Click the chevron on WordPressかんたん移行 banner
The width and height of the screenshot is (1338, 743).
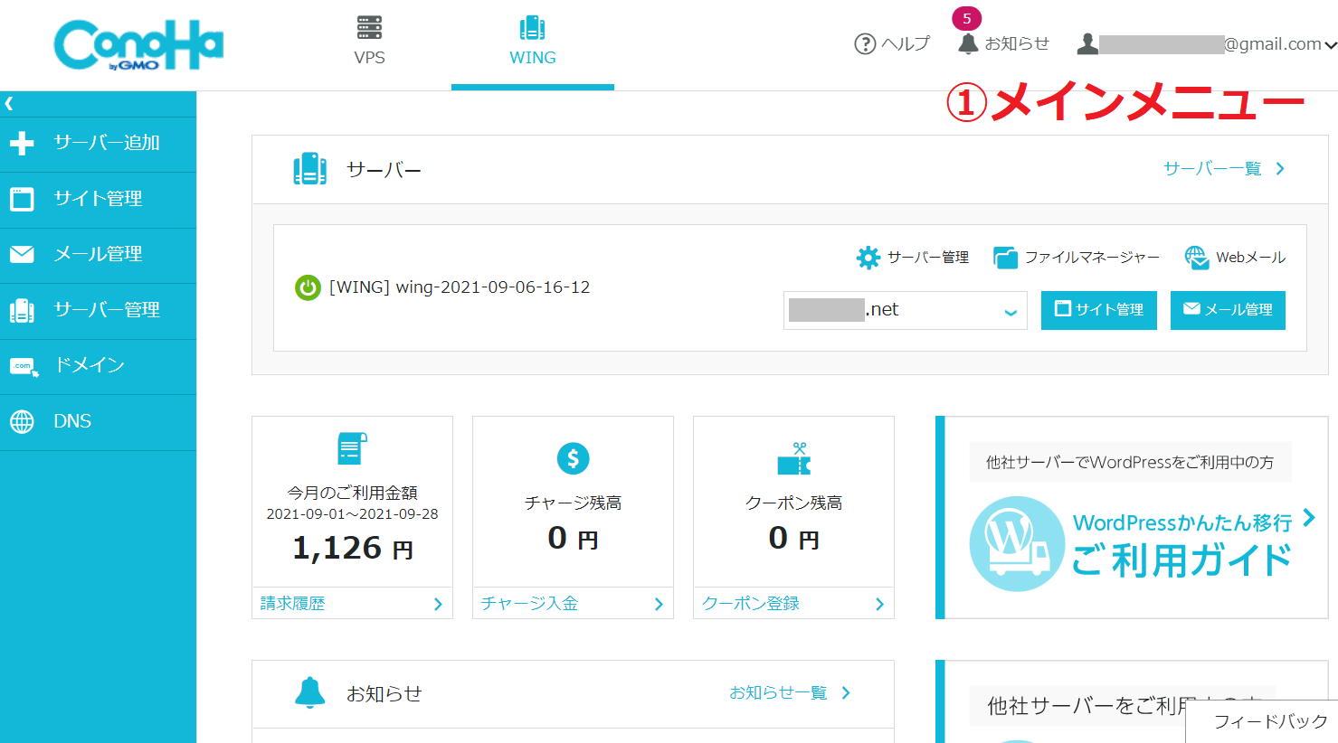[1309, 518]
